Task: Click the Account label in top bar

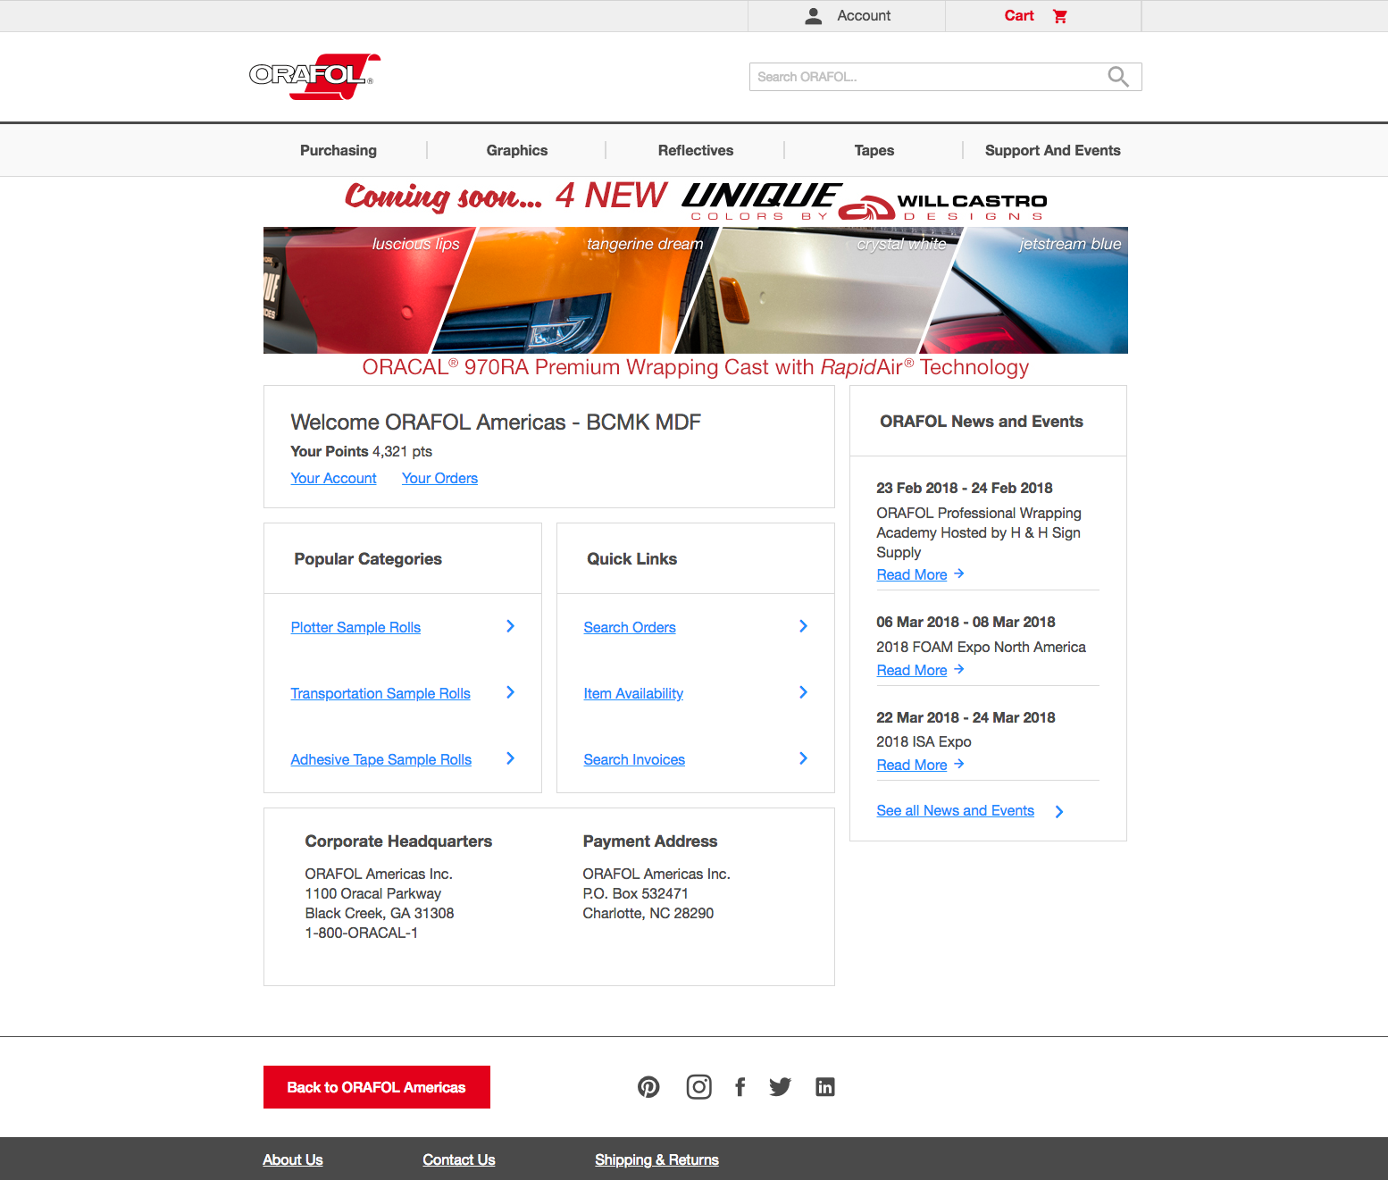Action: point(864,16)
